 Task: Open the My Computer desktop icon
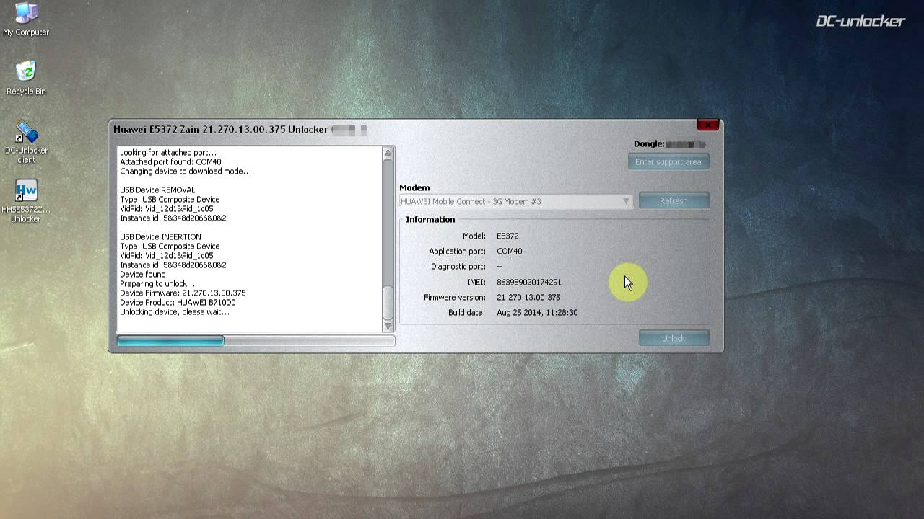coord(26,19)
